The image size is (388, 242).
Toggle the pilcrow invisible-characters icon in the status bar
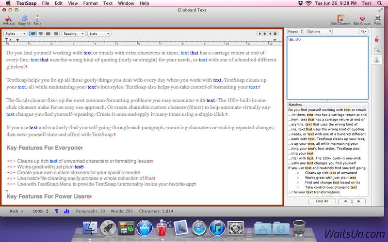coord(57,211)
